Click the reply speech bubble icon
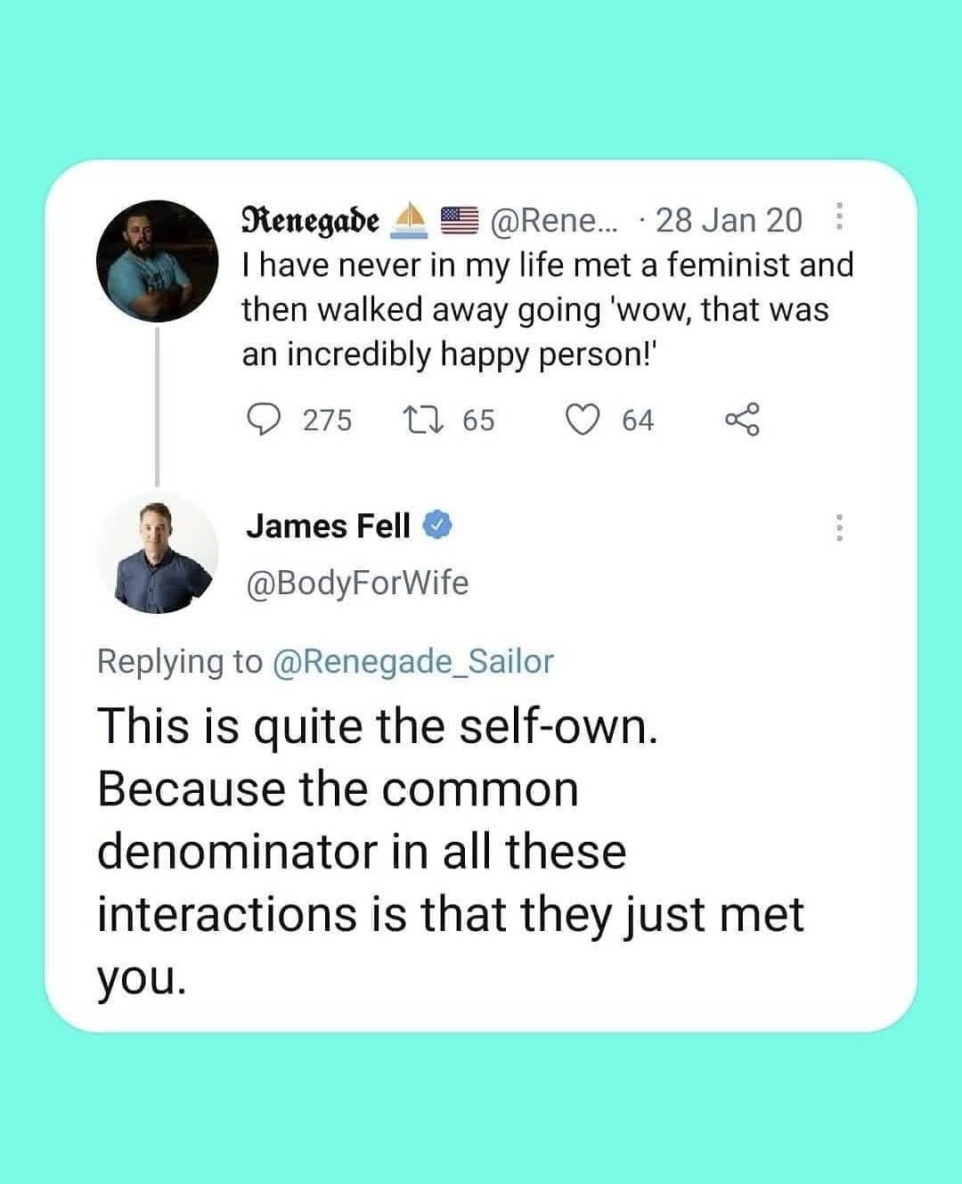 pos(262,419)
